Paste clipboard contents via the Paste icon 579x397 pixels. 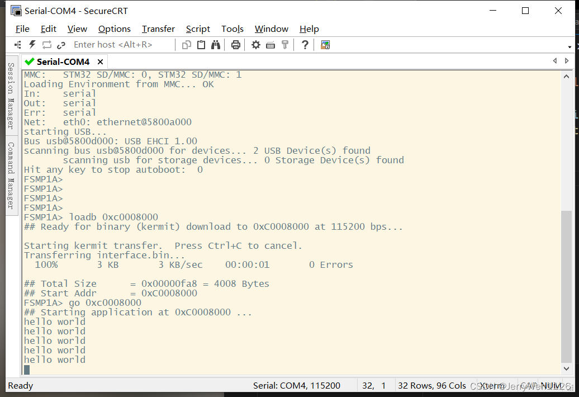click(x=201, y=45)
